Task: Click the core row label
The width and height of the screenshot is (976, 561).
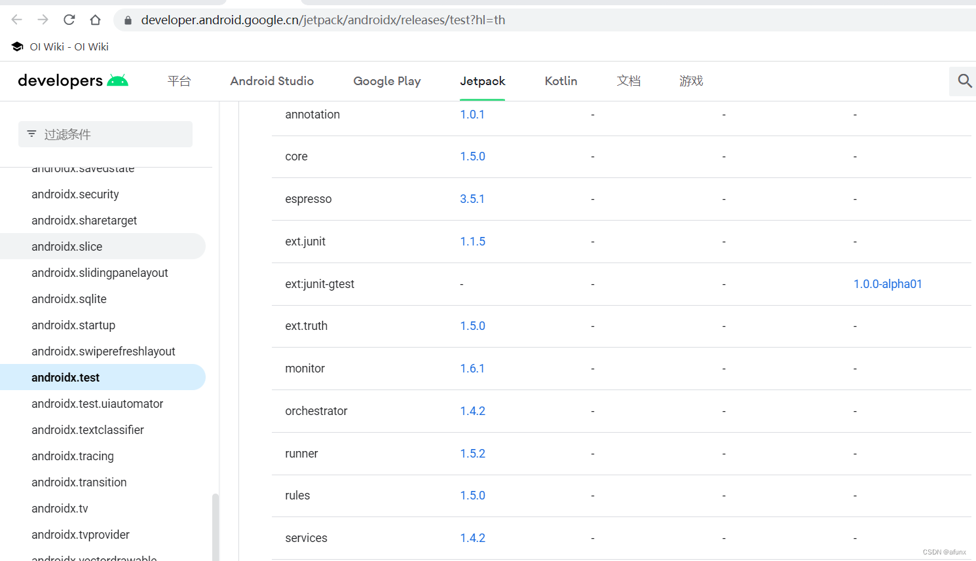Action: [296, 156]
